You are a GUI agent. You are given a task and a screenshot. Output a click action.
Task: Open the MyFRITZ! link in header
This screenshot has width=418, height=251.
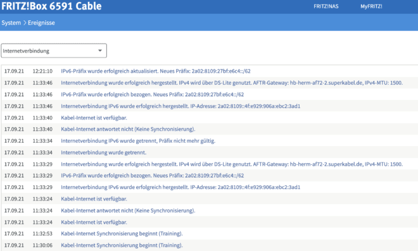[371, 6]
